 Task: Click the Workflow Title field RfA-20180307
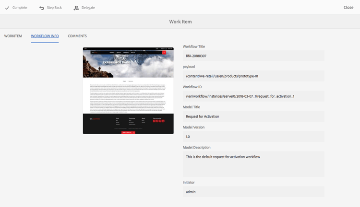(x=253, y=56)
